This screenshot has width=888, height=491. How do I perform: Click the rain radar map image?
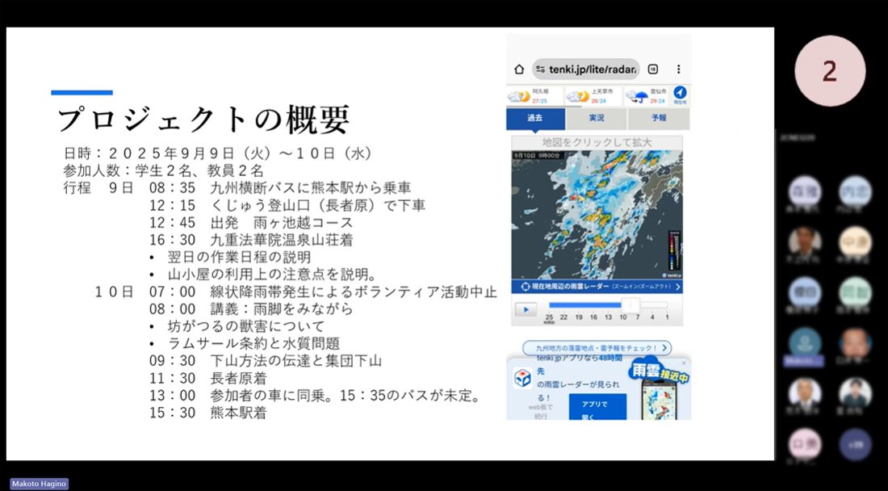coord(597,214)
